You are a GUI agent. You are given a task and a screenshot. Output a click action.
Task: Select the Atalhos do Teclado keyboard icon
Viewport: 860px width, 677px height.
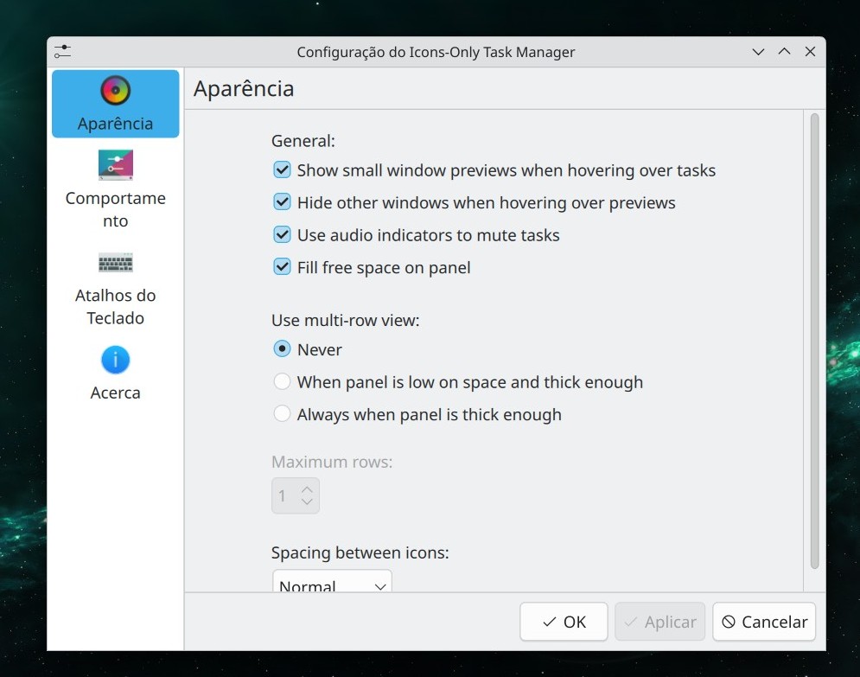pos(115,262)
